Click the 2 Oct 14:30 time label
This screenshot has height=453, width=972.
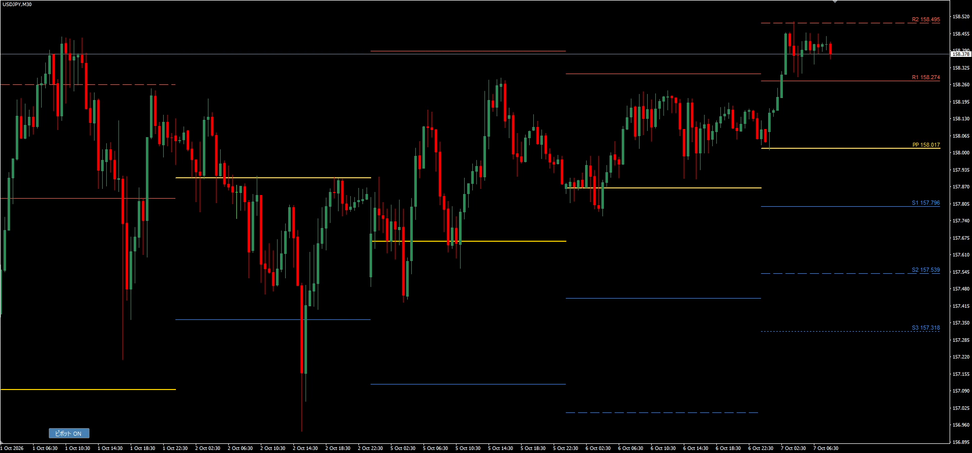305,448
